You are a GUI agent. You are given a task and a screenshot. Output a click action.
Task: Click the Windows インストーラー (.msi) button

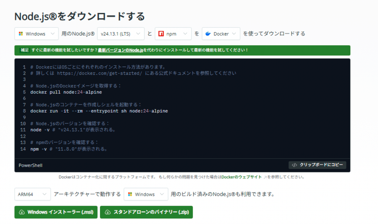(x=56, y=212)
